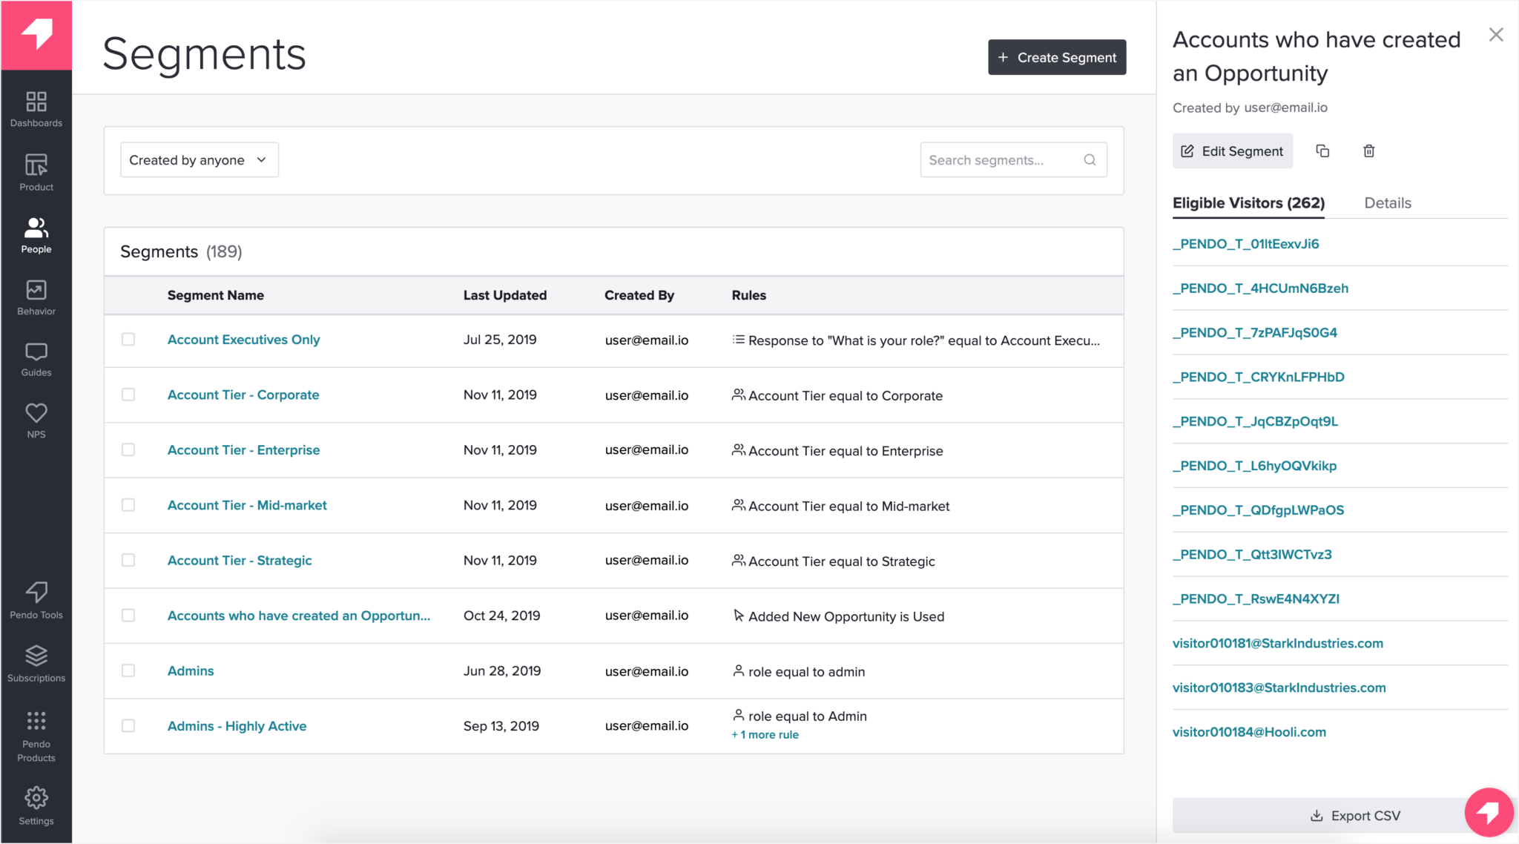This screenshot has height=844, width=1519.
Task: Tick the checkbox for Account Executives Only
Action: click(128, 339)
